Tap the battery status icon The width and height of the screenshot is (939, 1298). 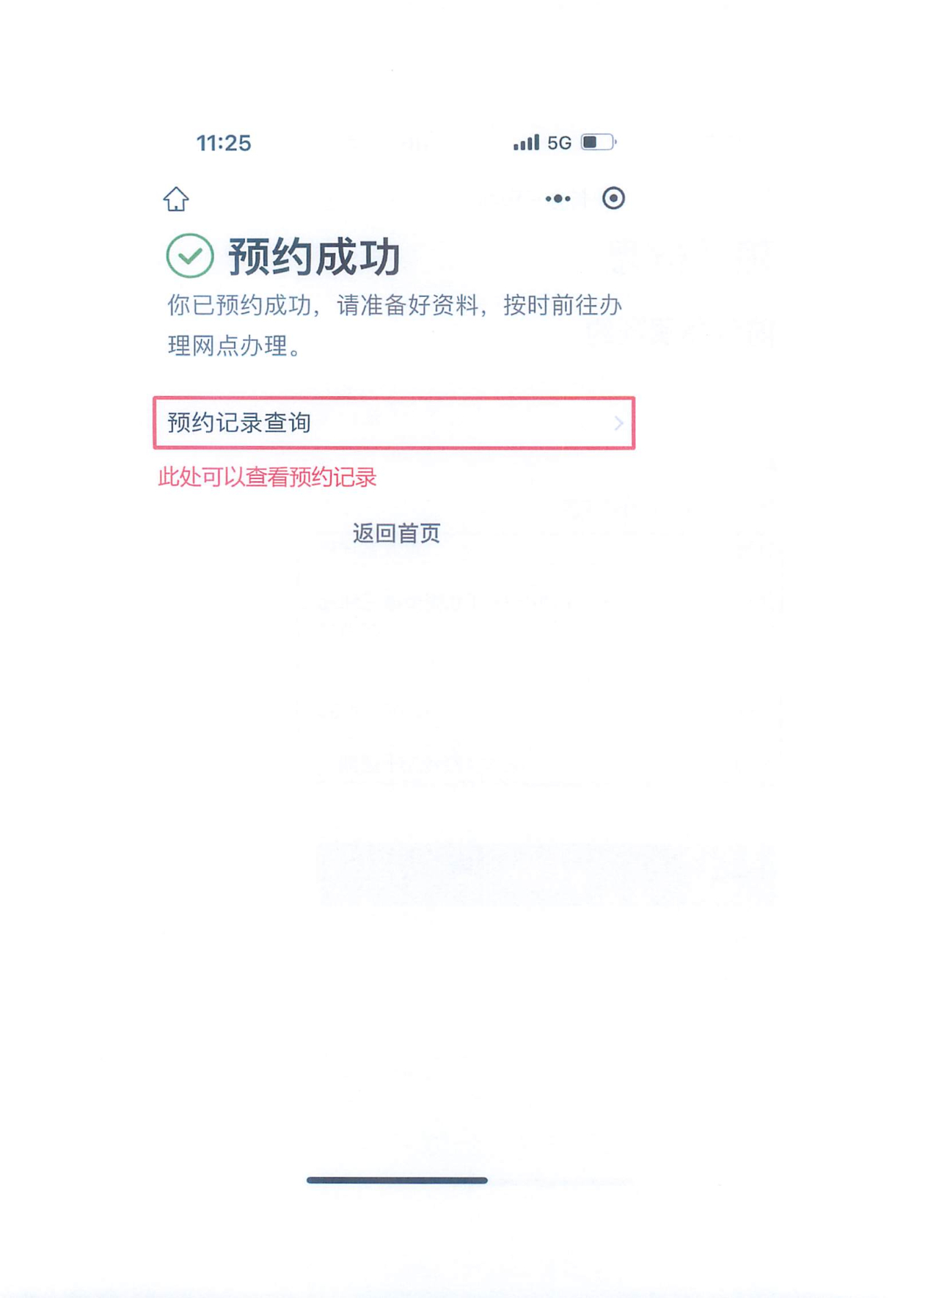click(599, 142)
